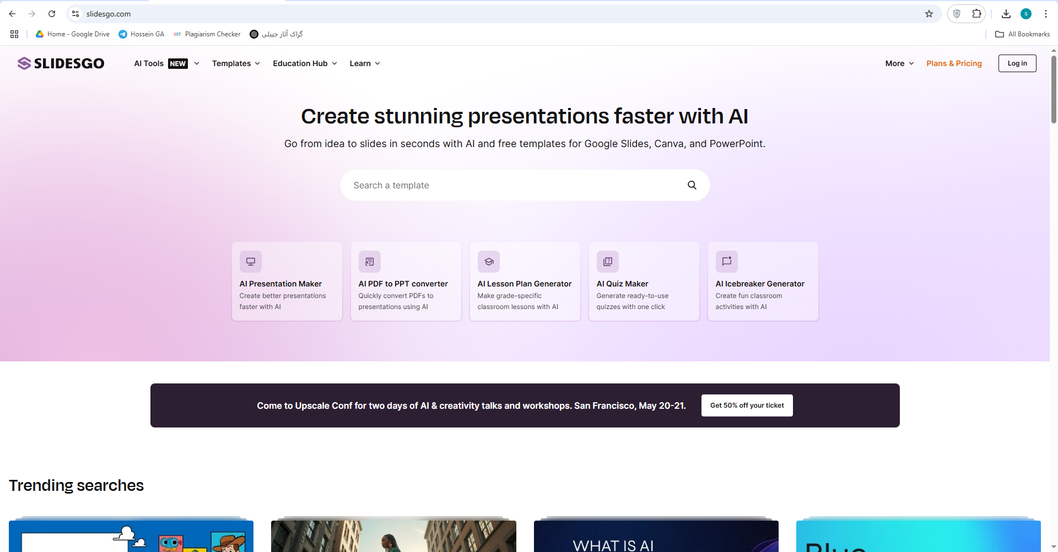Click the AI Icebreaker Generator chat icon

[x=727, y=262]
